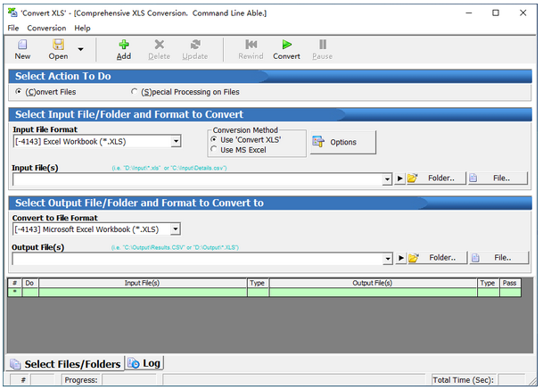Click the play arrow beside Output File(s)
Image resolution: width=543 pixels, height=390 pixels.
click(401, 258)
